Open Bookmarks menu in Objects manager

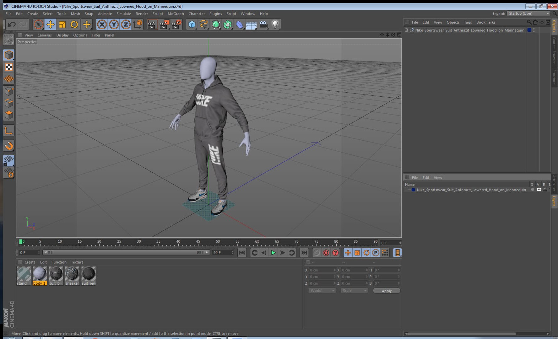pyautogui.click(x=486, y=22)
